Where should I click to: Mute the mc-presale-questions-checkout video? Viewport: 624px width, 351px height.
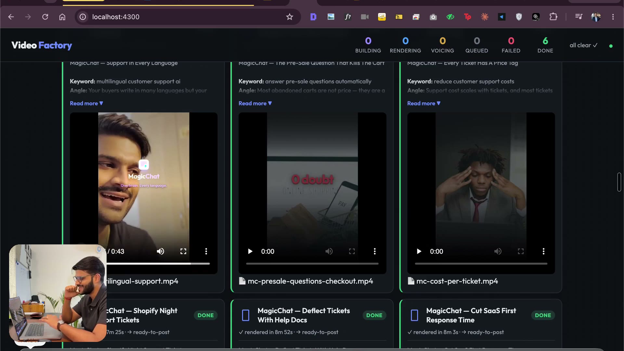click(x=329, y=251)
